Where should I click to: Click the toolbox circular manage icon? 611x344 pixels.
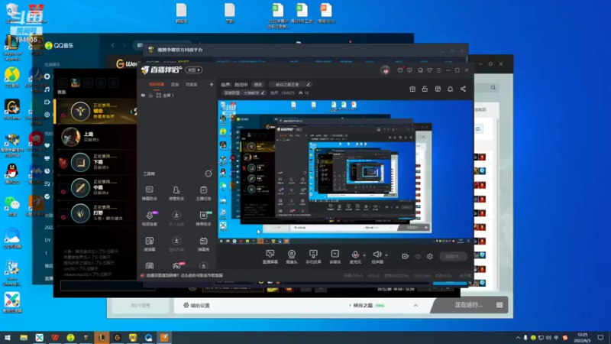click(209, 174)
